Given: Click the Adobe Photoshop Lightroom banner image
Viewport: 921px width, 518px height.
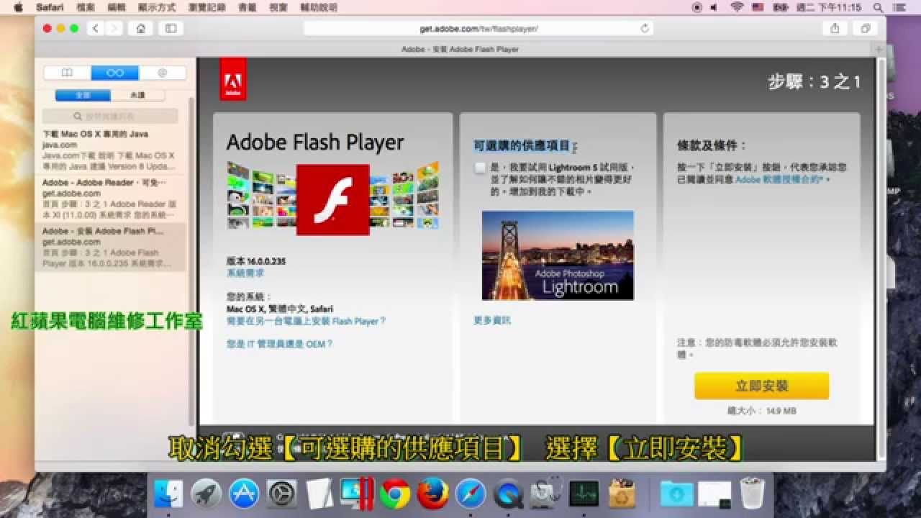Looking at the screenshot, I should 558,255.
